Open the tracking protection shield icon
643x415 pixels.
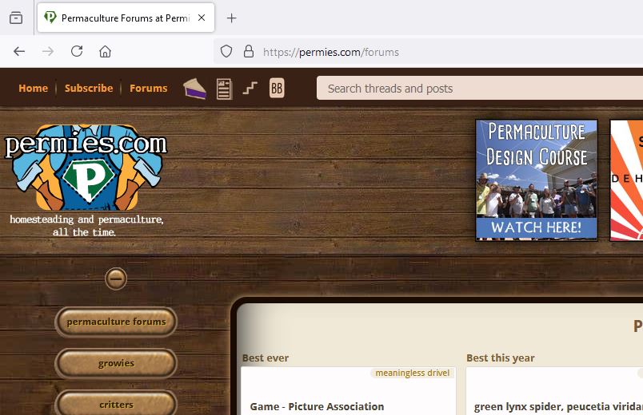[x=226, y=52]
